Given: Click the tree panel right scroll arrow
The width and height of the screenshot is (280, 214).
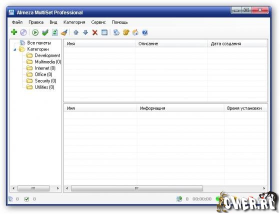Looking at the screenshot, I should (57, 188).
